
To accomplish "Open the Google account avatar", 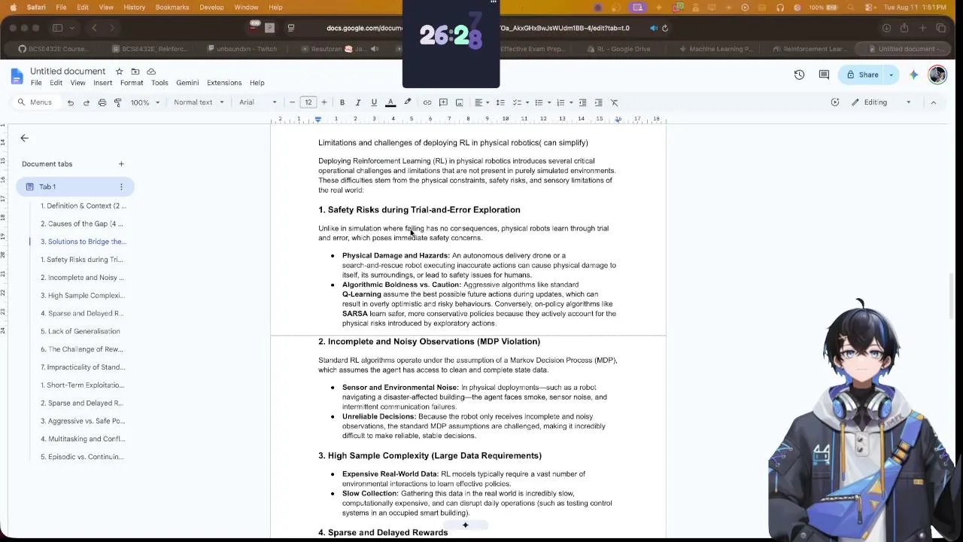I will (x=937, y=75).
